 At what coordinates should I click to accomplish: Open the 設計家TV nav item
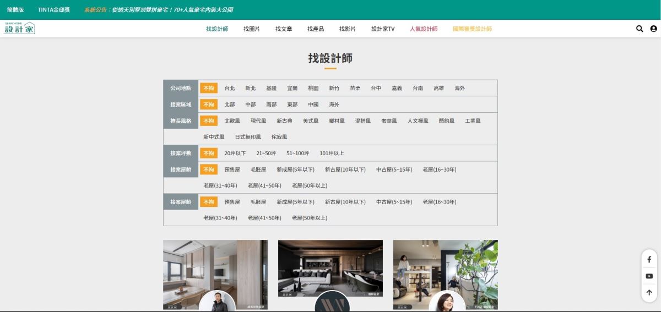[383, 29]
